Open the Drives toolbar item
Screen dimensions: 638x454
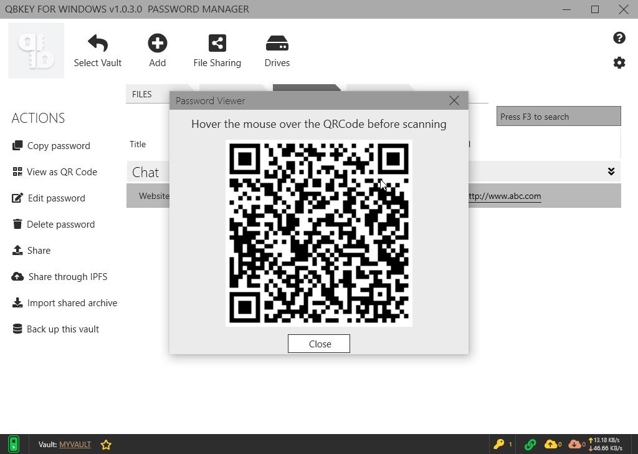tap(277, 51)
